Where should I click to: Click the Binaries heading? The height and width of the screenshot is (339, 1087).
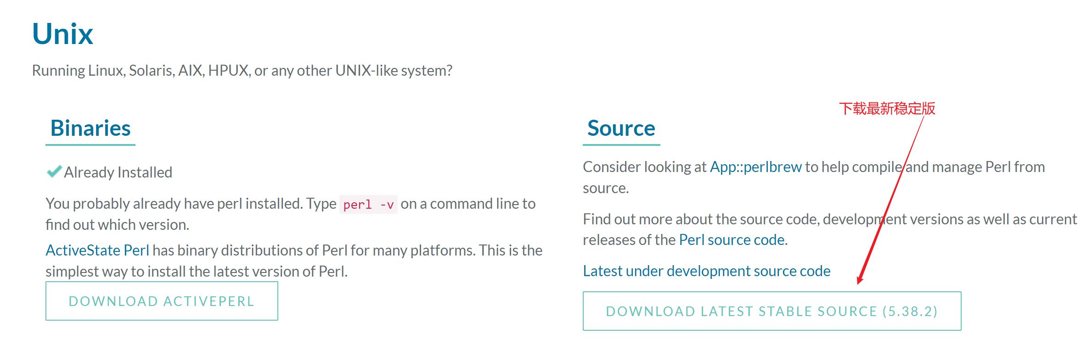[x=90, y=128]
